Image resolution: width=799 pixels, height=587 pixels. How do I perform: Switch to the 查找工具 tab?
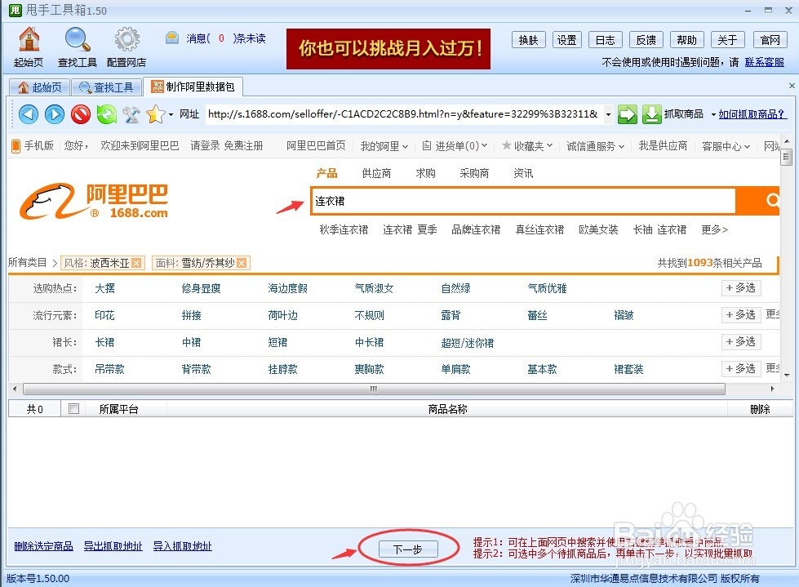pyautogui.click(x=106, y=87)
